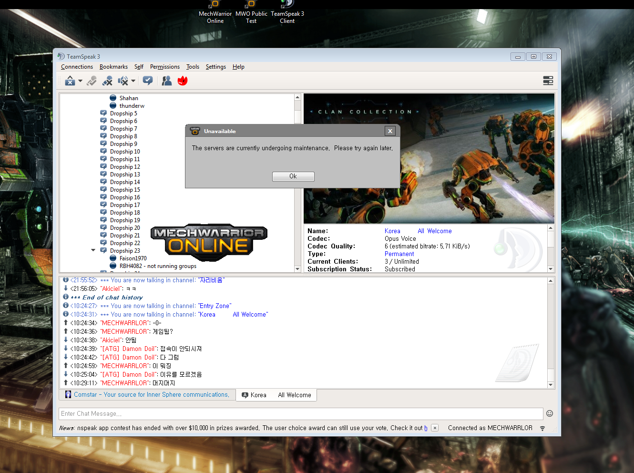The image size is (634, 473).
Task: Open the Away status dropdown arrow
Action: click(80, 81)
